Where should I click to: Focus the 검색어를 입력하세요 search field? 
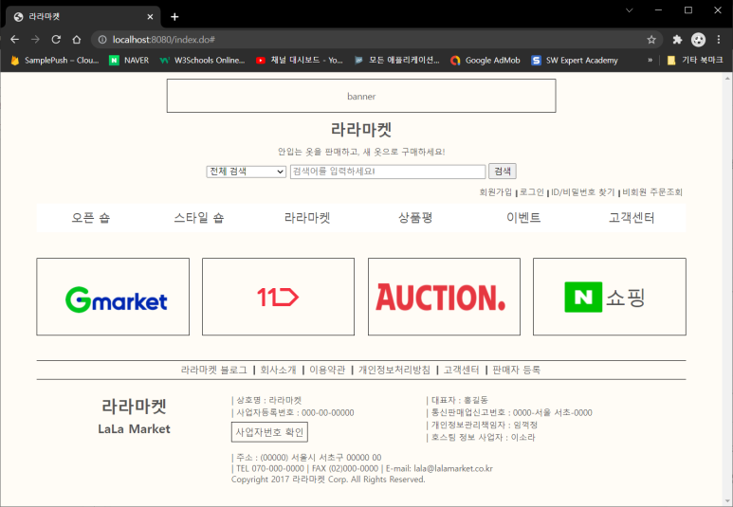click(x=388, y=172)
